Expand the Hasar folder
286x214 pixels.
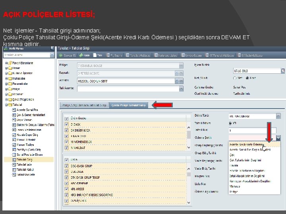(6, 68)
